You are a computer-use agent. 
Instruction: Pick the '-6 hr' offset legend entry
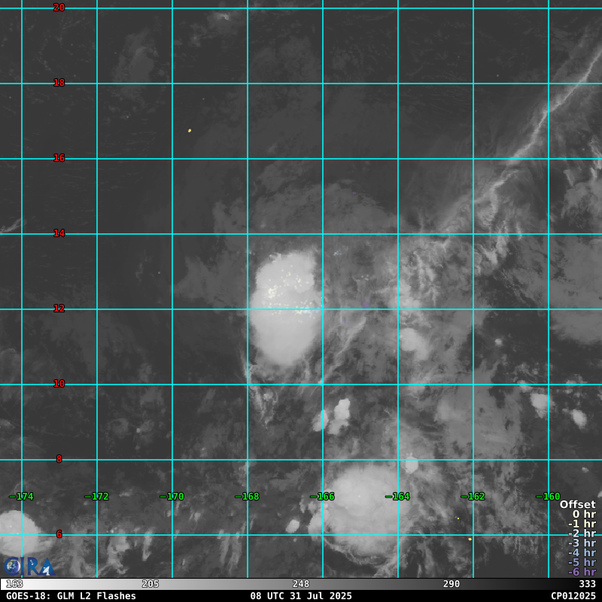(x=581, y=572)
